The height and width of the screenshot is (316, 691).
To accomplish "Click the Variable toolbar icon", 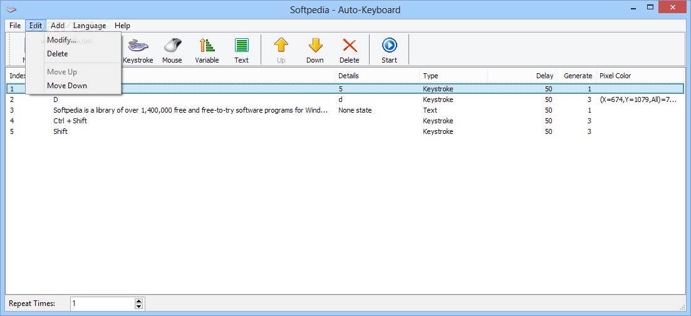I will tap(207, 45).
